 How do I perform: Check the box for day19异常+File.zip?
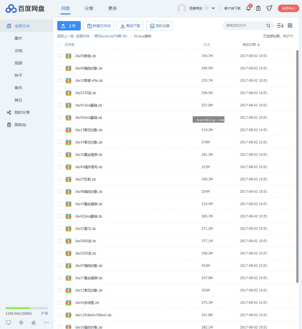(x=59, y=80)
